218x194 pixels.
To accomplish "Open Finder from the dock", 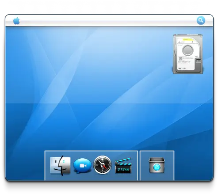I will [60, 166].
